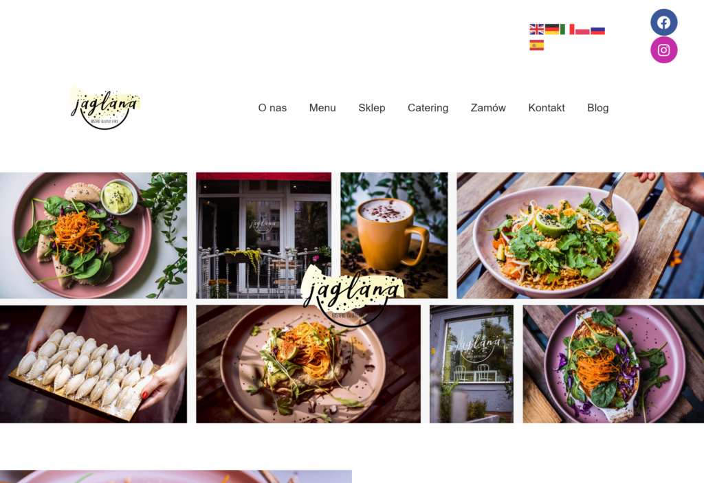Go to the Menu page
The height and width of the screenshot is (483, 704).
(322, 108)
